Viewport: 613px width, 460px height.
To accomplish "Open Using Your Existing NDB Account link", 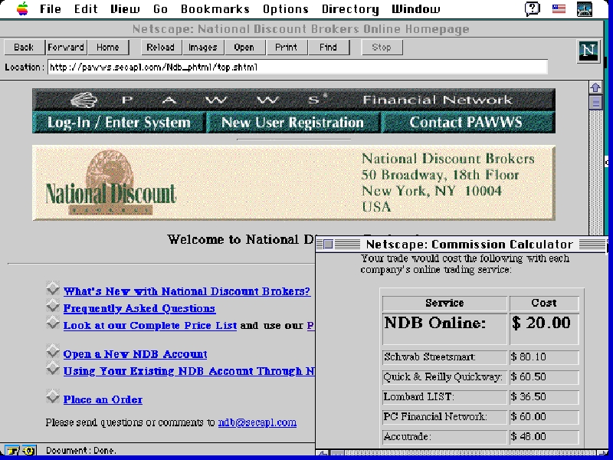I will [x=188, y=371].
